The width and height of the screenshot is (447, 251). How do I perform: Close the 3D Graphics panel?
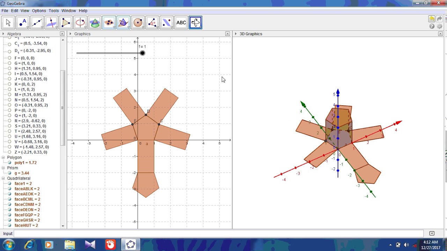tap(440, 34)
